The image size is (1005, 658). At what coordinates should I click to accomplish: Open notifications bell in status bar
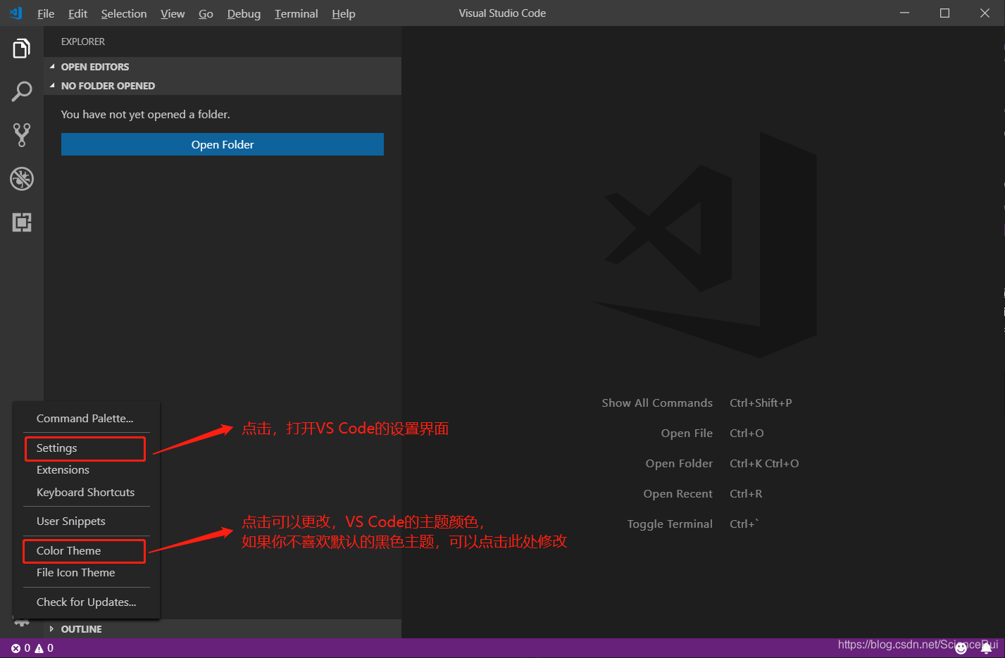tap(986, 648)
